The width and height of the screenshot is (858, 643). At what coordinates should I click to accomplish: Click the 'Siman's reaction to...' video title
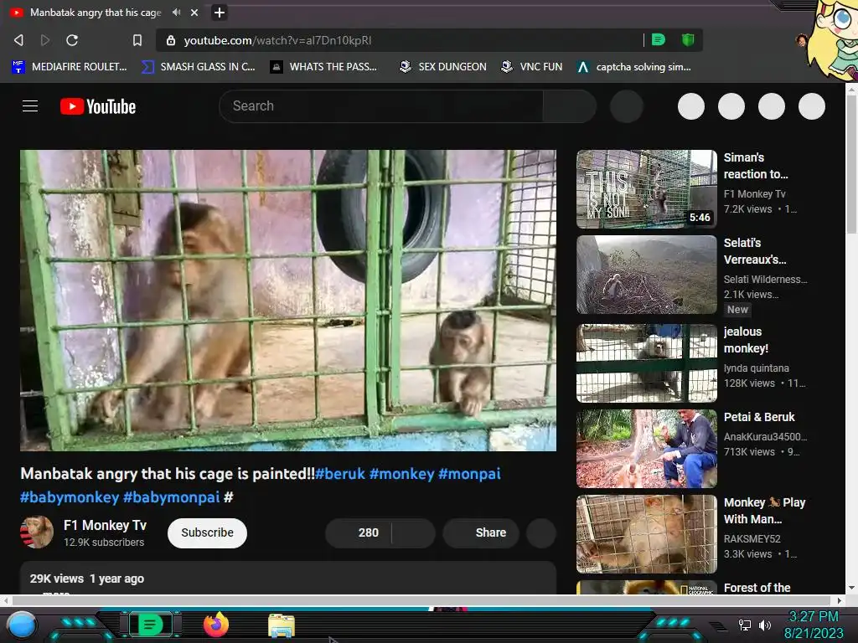756,166
